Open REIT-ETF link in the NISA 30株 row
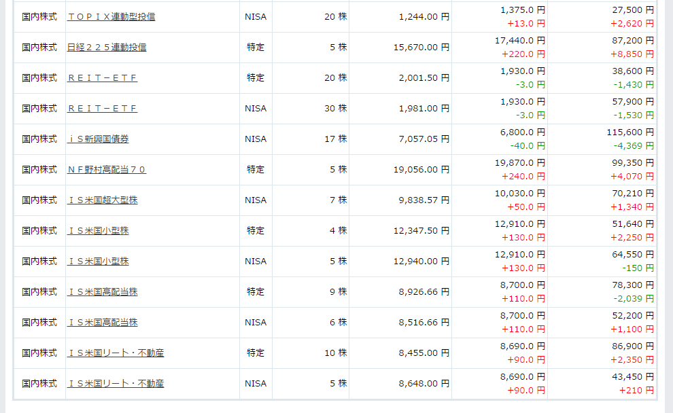673x413 pixels. pos(102,109)
